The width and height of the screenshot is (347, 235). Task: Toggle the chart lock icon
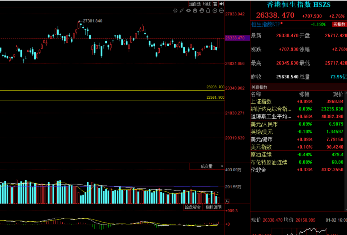(x=208, y=11)
